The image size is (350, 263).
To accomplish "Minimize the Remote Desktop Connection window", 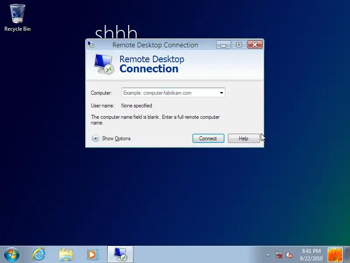I will pyautogui.click(x=224, y=45).
